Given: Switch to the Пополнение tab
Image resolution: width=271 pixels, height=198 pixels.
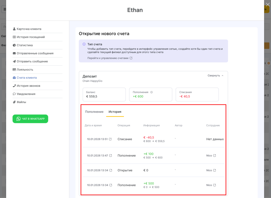Looking at the screenshot, I should click(94, 112).
